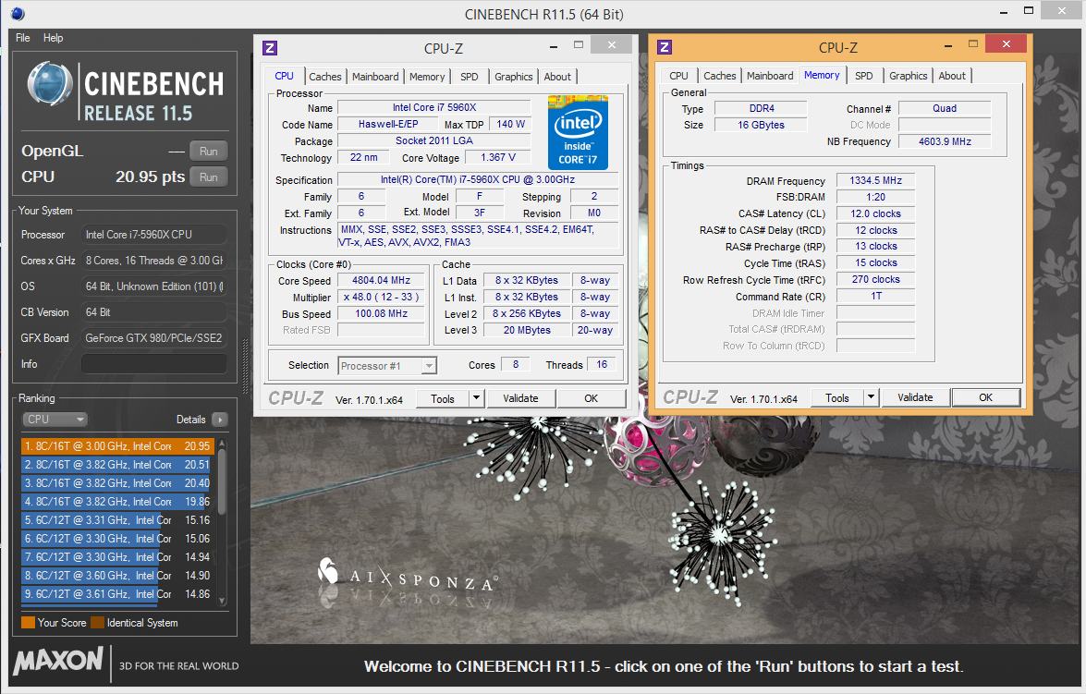
Task: Click the Intel Core i7 logo badge
Action: point(578,131)
